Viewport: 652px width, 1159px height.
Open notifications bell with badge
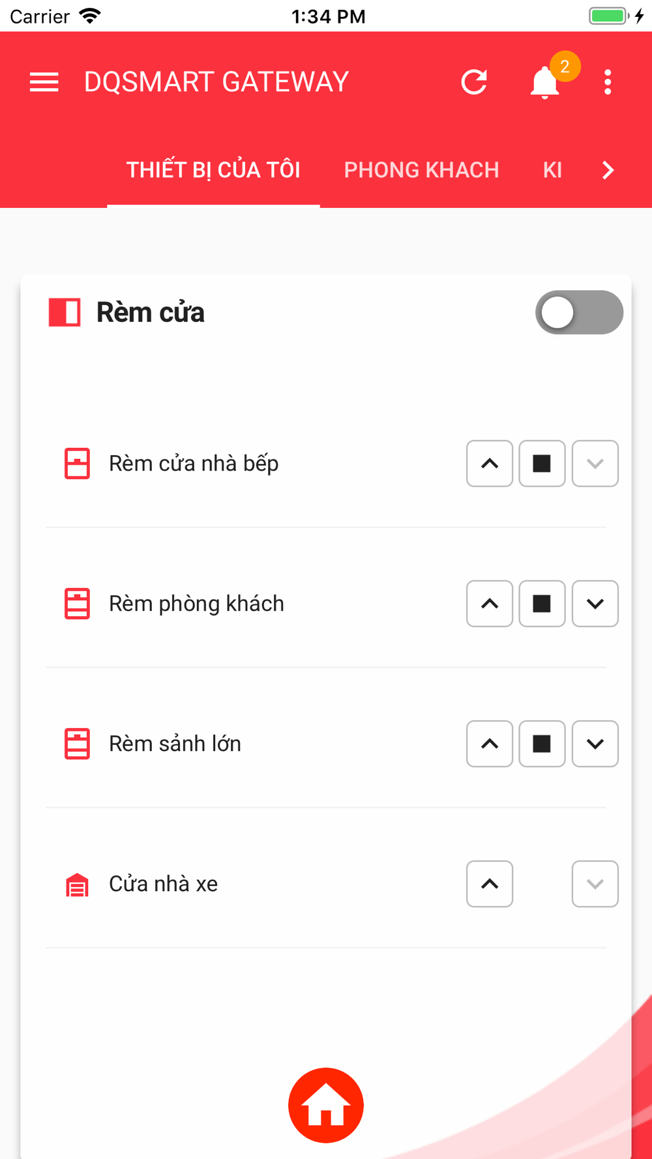click(x=545, y=82)
